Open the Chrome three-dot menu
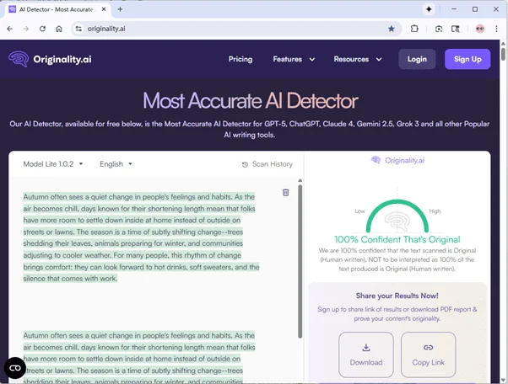The height and width of the screenshot is (384, 508). pos(496,29)
